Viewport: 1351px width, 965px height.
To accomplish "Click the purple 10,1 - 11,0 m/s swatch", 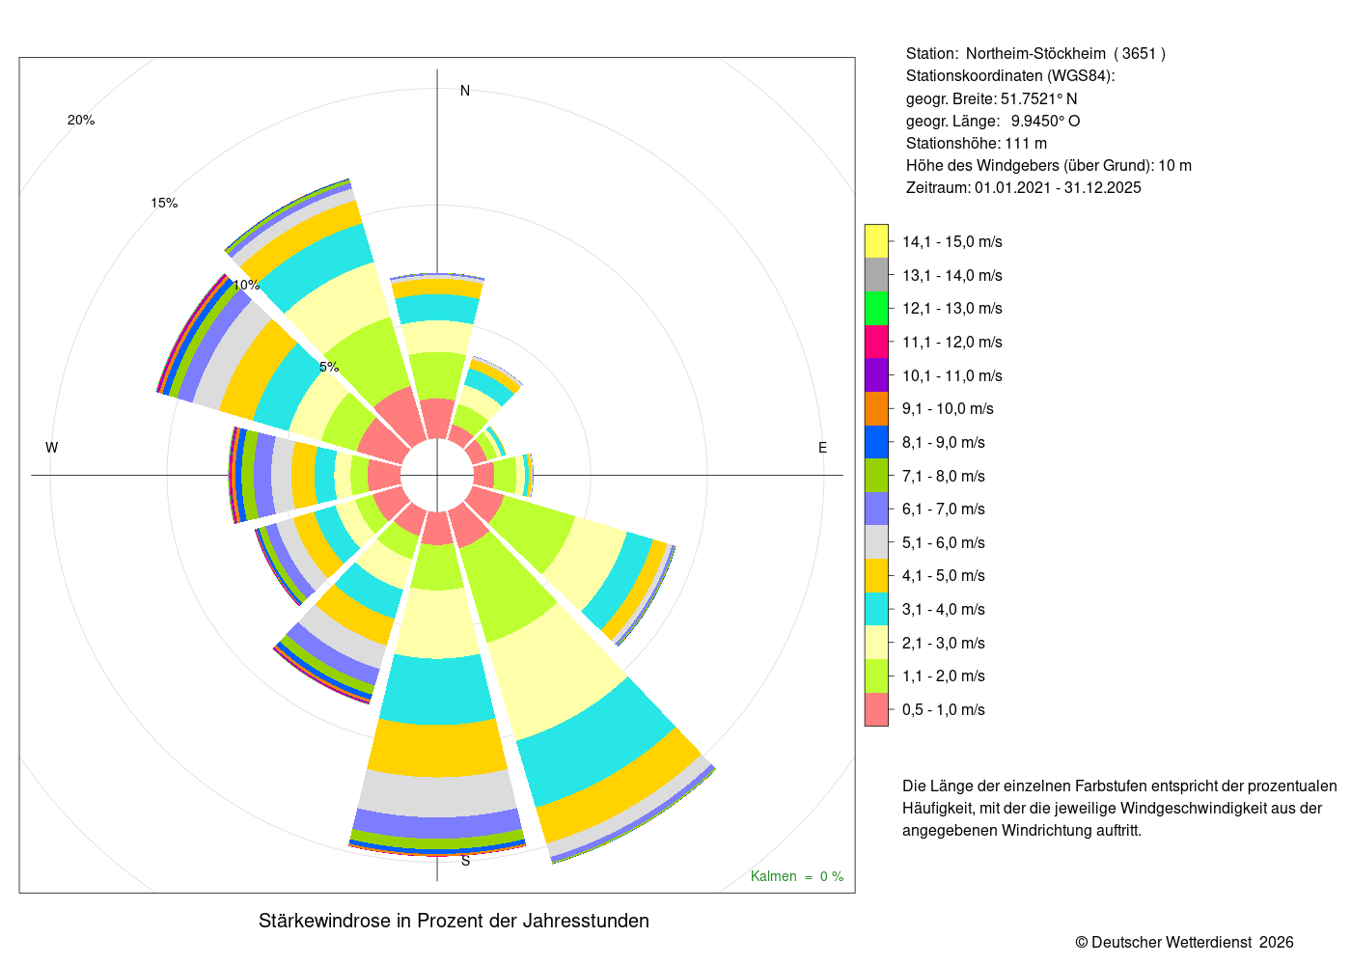I will coord(876,375).
